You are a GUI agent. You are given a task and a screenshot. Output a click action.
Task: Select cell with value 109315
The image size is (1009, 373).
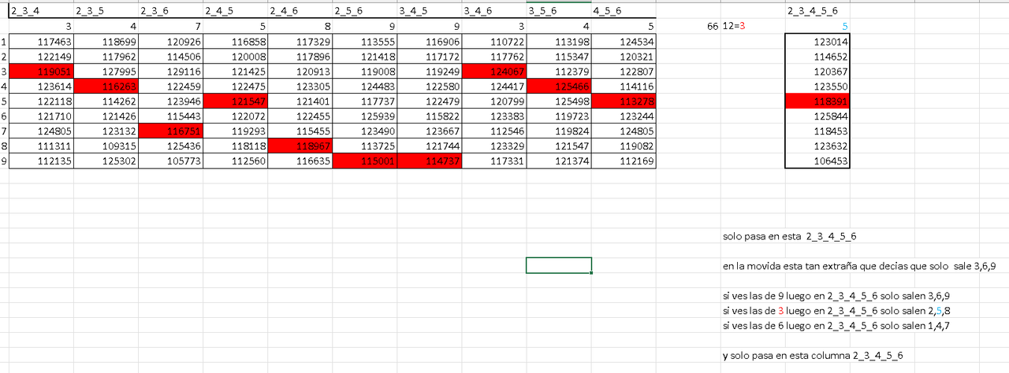click(x=106, y=146)
